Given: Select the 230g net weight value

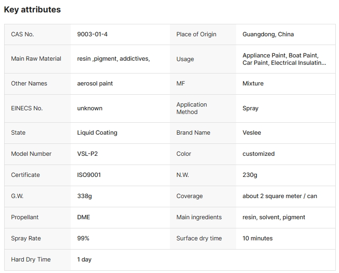Looking at the screenshot, I should [250, 175].
